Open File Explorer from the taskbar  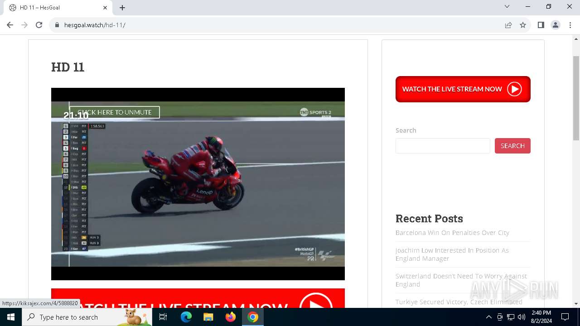point(208,317)
